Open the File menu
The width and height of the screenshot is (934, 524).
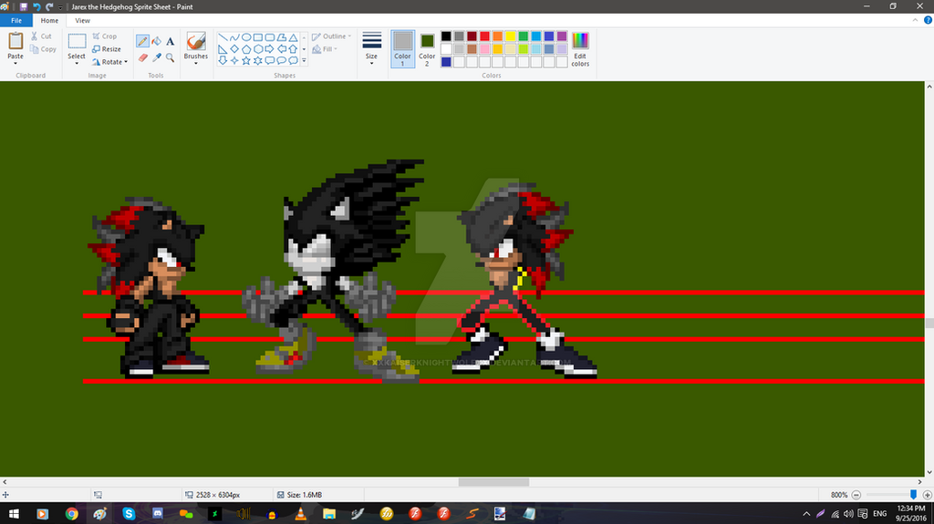(16, 20)
